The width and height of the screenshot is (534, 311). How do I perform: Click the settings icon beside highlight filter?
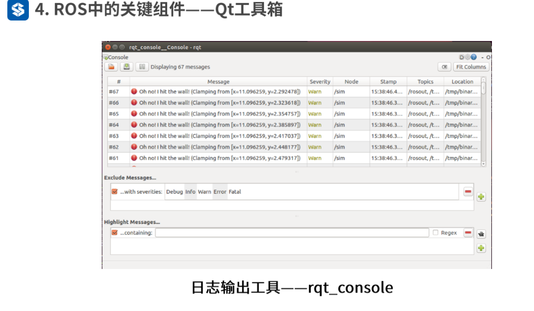481,234
